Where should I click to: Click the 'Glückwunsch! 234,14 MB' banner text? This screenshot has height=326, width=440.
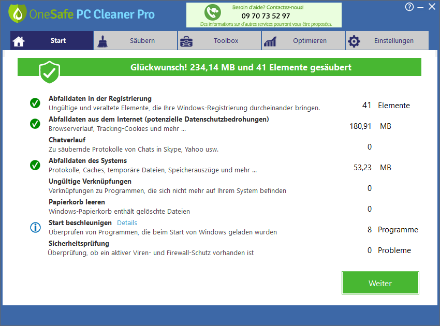[x=241, y=67]
